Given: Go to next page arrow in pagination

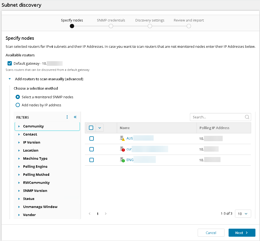Looking at the screenshot, I should point(106,214).
